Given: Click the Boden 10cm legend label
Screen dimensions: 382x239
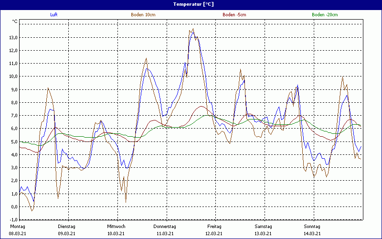Looking at the screenshot, I should (x=143, y=15).
